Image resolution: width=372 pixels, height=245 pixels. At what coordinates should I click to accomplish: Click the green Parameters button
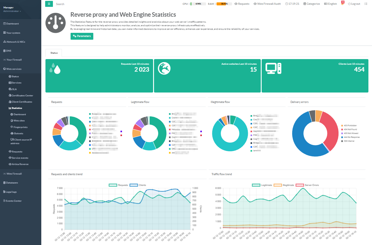[x=82, y=36]
